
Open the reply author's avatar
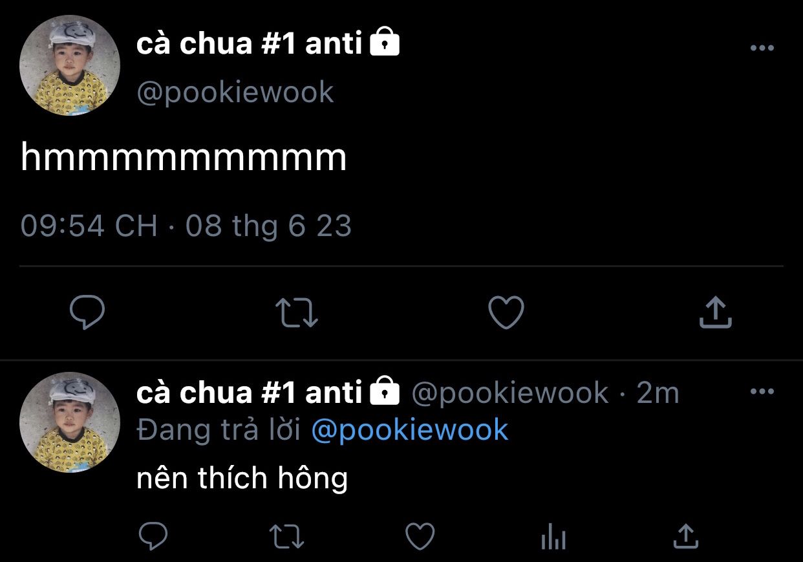point(70,422)
